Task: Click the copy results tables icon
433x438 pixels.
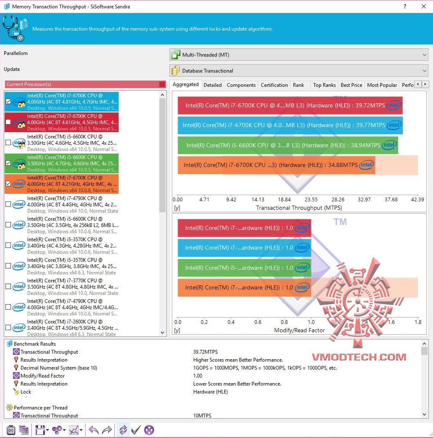Action: point(24,430)
